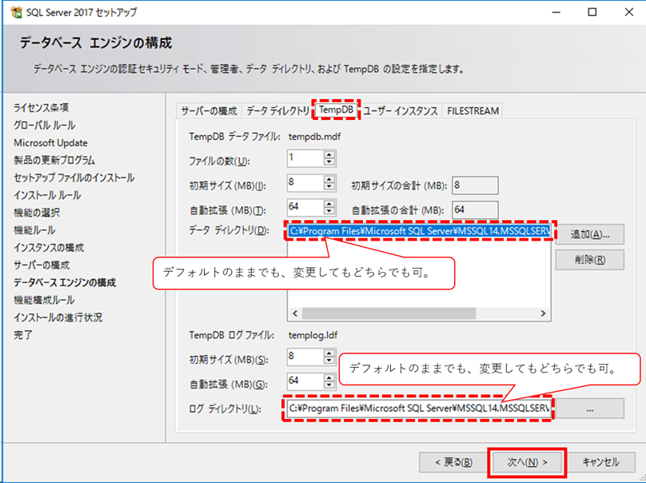This screenshot has width=646, height=483.
Task: Decrease log file 初期サイズ with down arrow
Action: tap(329, 361)
